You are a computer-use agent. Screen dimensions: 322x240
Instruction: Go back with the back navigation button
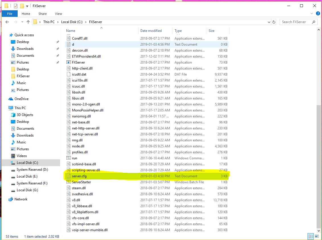pos(7,22)
